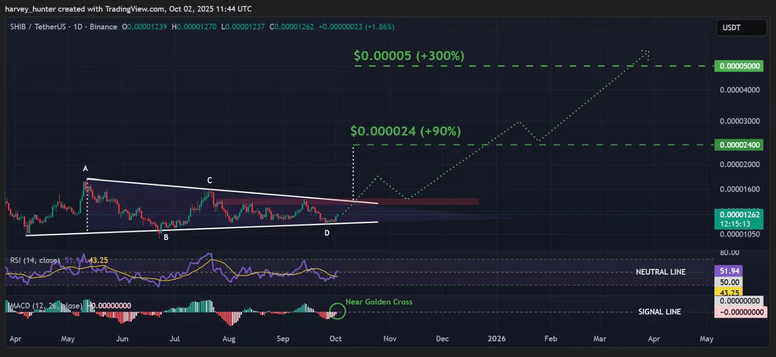
Task: Click the purple RSI value 51.94 label
Action: tap(729, 271)
